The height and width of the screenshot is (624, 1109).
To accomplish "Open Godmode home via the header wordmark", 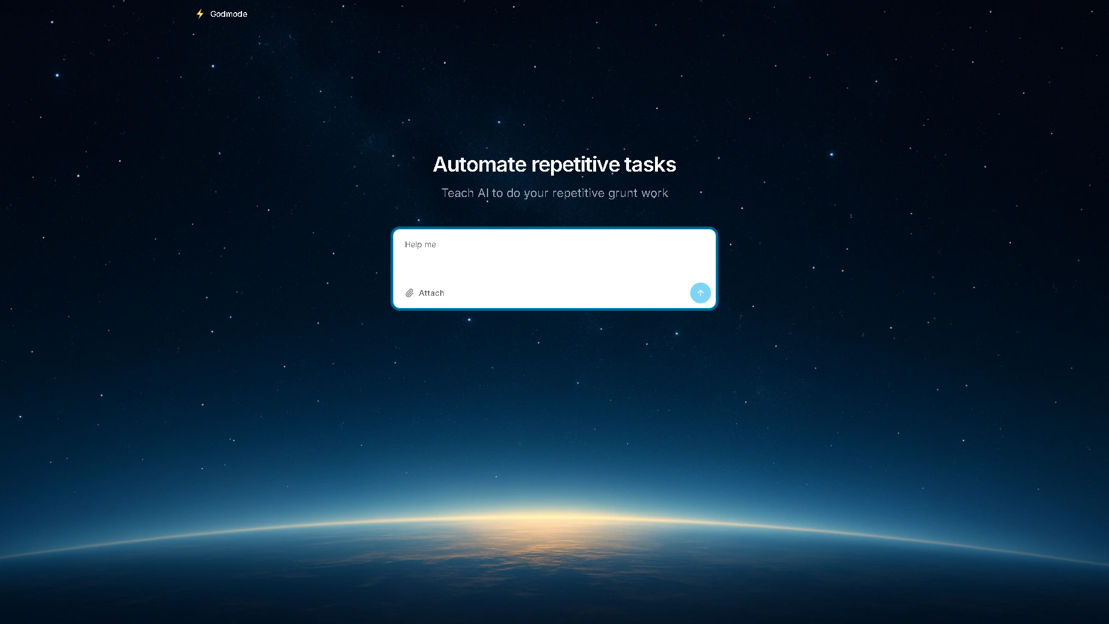I will pyautogui.click(x=228, y=13).
